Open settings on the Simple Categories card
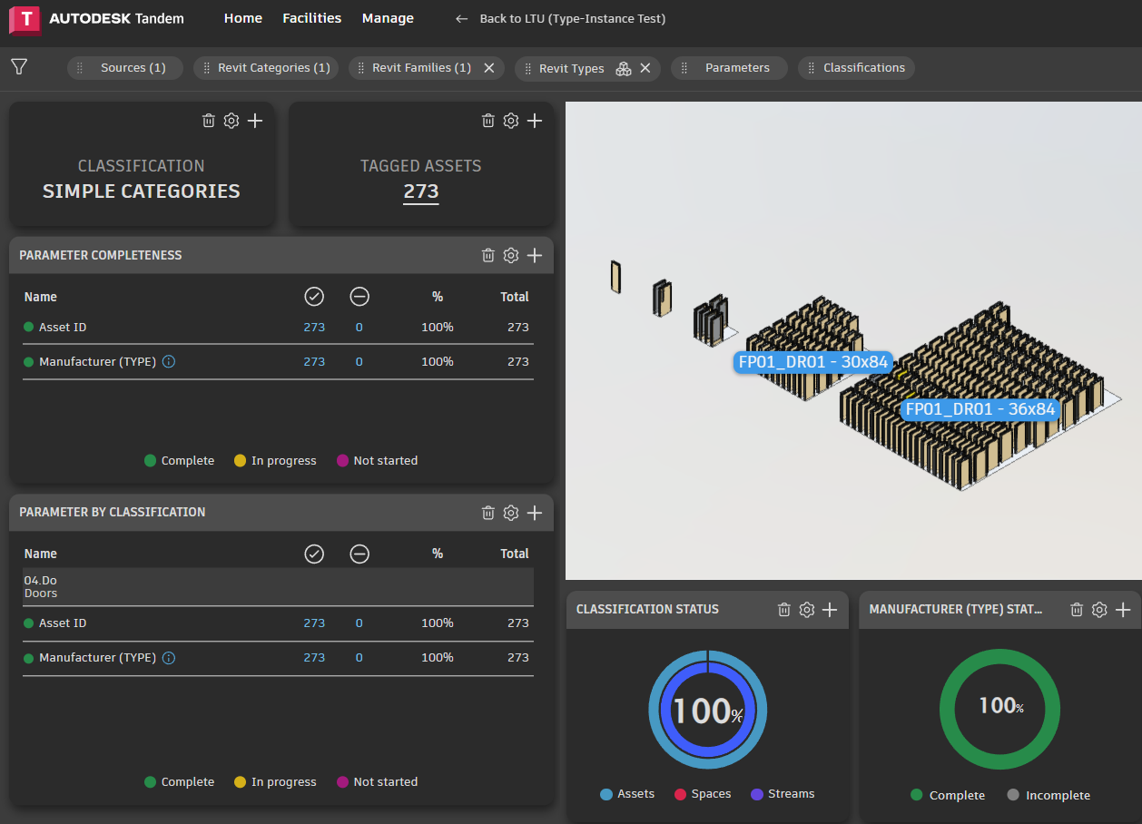The width and height of the screenshot is (1142, 824). (x=231, y=120)
